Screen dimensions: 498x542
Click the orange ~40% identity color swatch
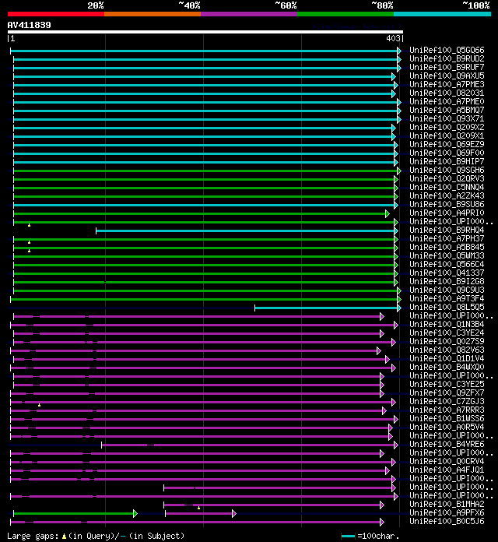(x=153, y=14)
